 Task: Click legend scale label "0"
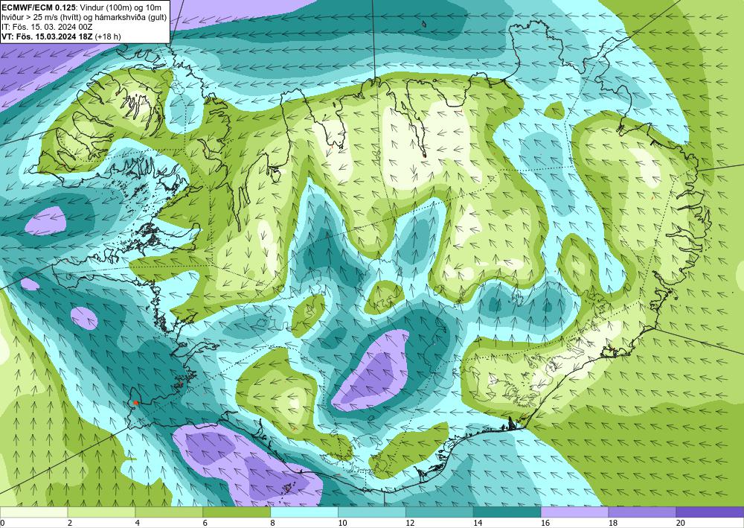(2, 524)
